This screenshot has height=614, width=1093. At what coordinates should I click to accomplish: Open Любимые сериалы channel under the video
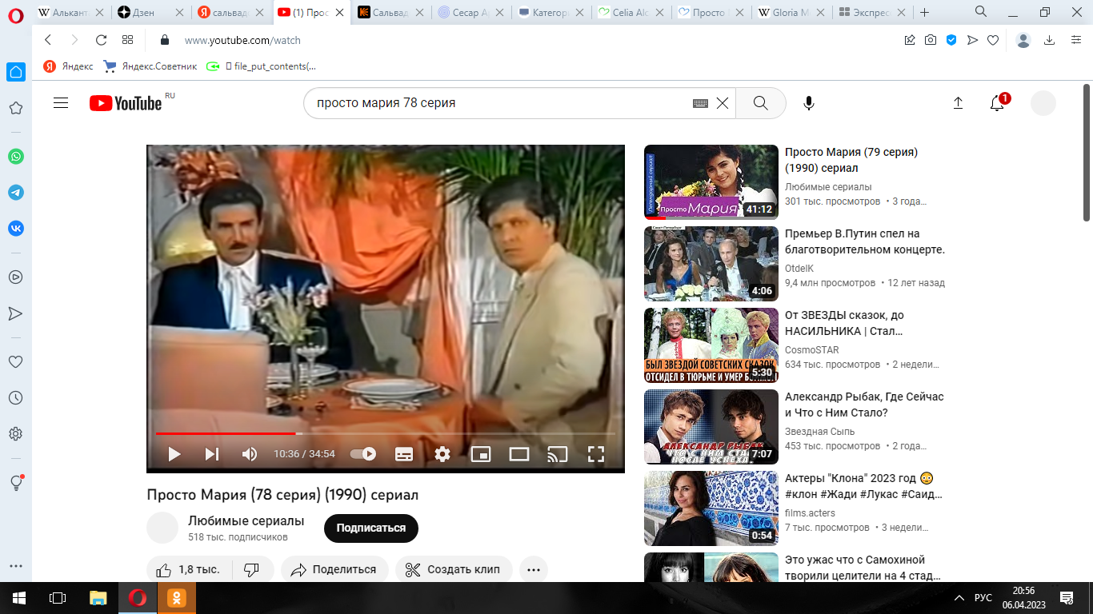pos(246,520)
